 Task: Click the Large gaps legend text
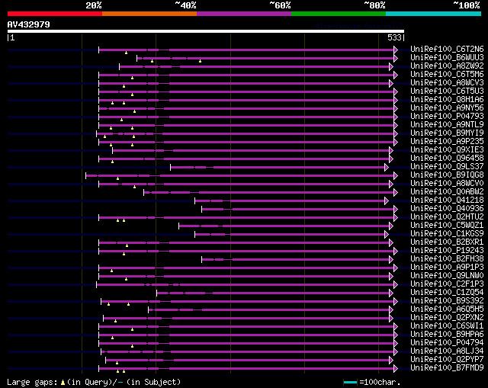[x=32, y=382]
